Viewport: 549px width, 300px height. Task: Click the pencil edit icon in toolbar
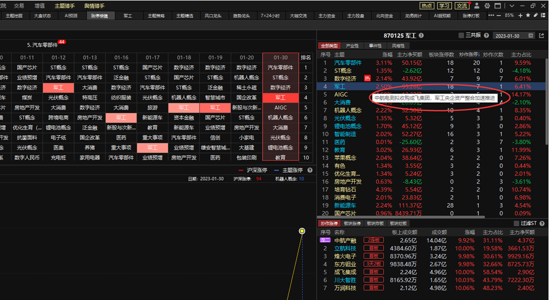535,15
